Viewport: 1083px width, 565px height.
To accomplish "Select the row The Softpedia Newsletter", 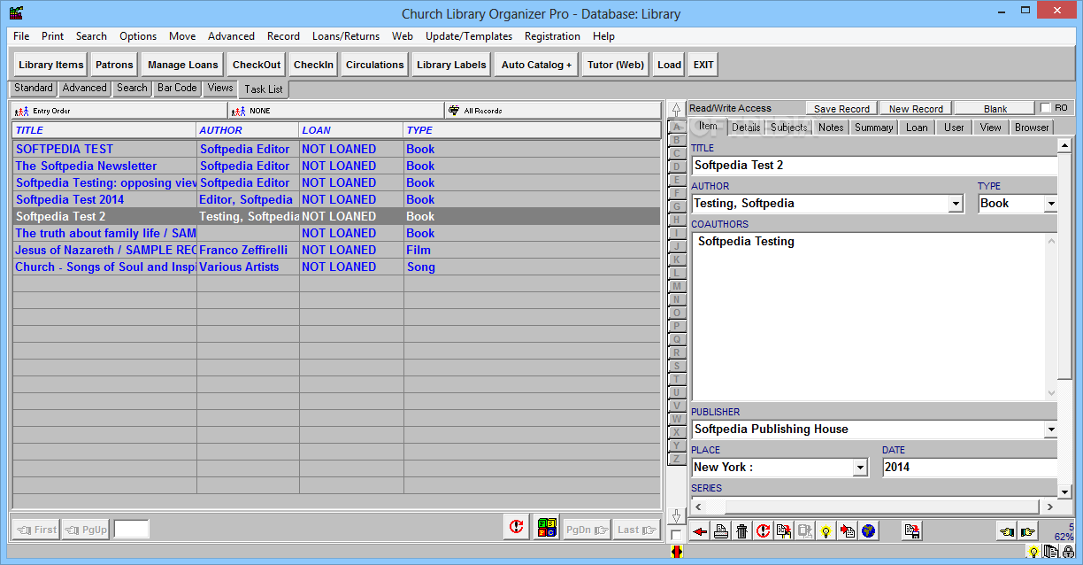I will click(x=336, y=166).
